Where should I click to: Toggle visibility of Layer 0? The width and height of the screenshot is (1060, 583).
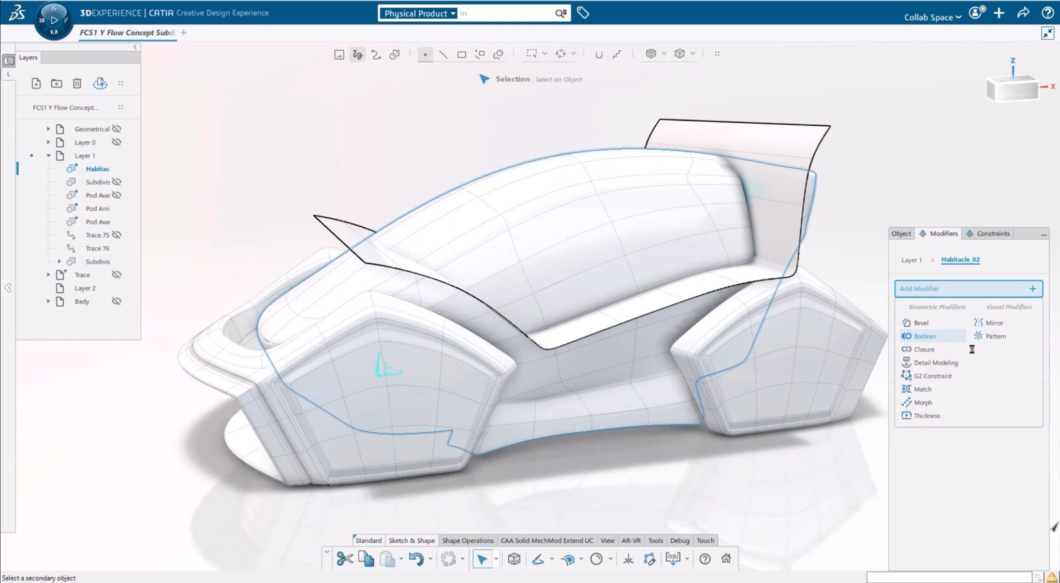[117, 142]
